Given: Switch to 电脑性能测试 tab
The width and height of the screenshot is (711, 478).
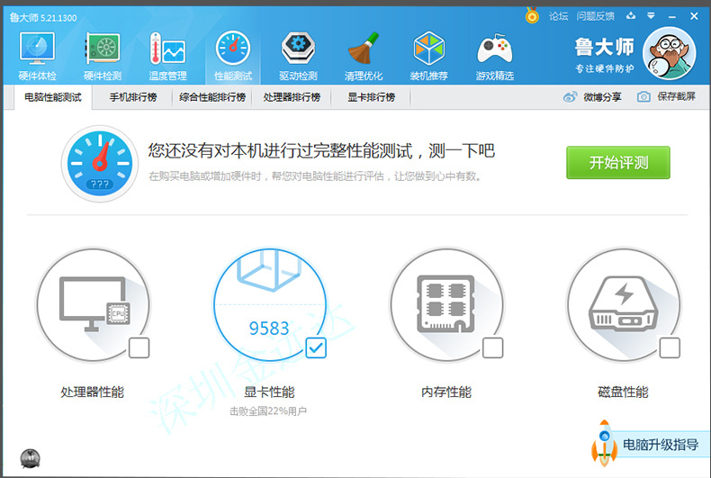Looking at the screenshot, I should click(x=53, y=97).
